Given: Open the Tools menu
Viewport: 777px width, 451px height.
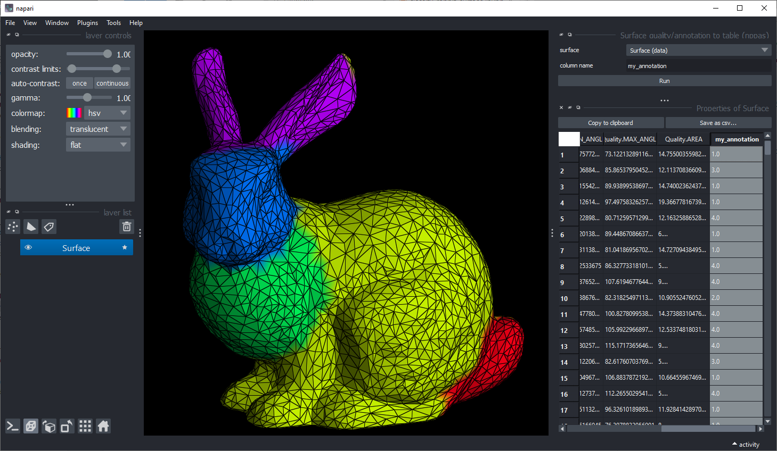Looking at the screenshot, I should click(x=113, y=23).
